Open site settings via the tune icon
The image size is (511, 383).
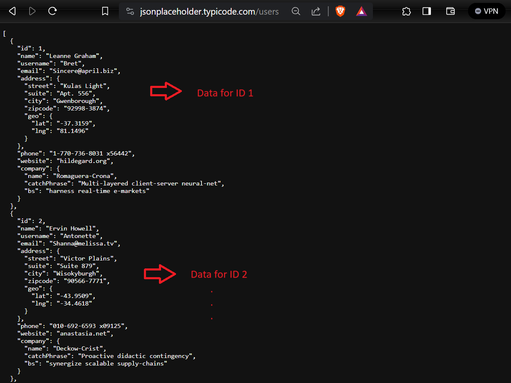pos(130,11)
